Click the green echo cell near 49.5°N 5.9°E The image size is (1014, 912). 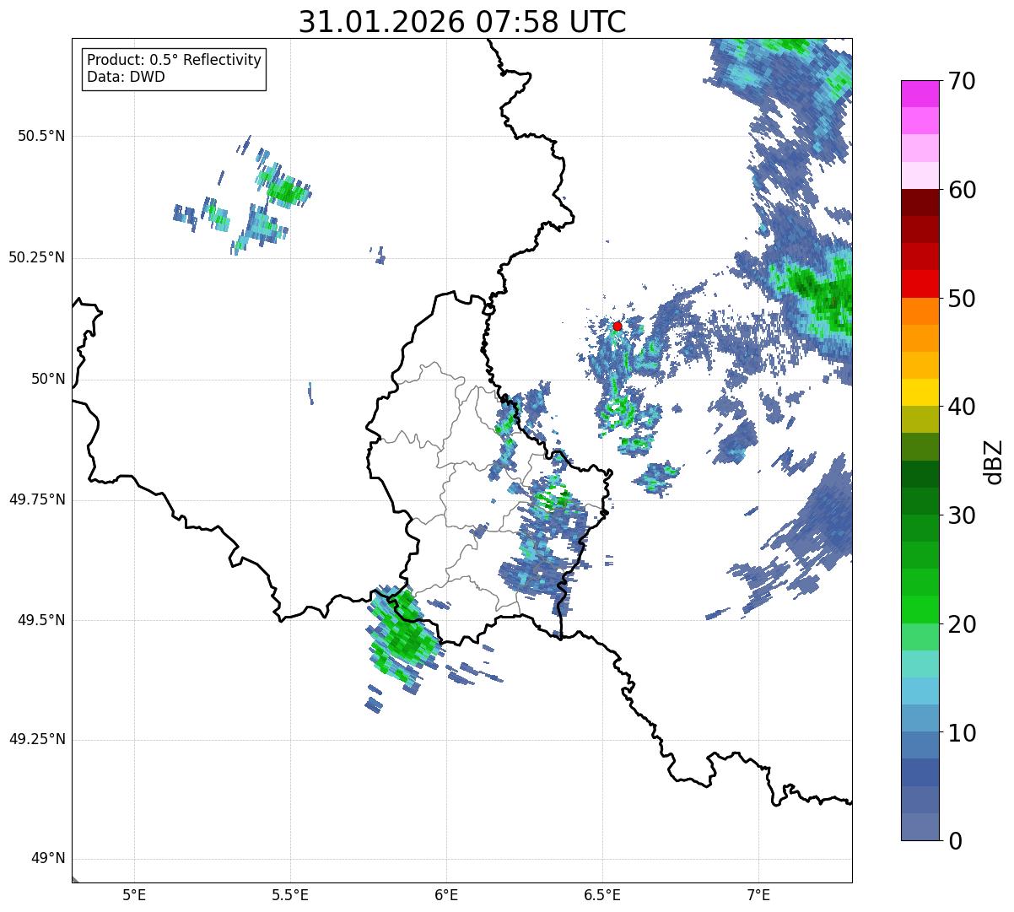point(405,637)
